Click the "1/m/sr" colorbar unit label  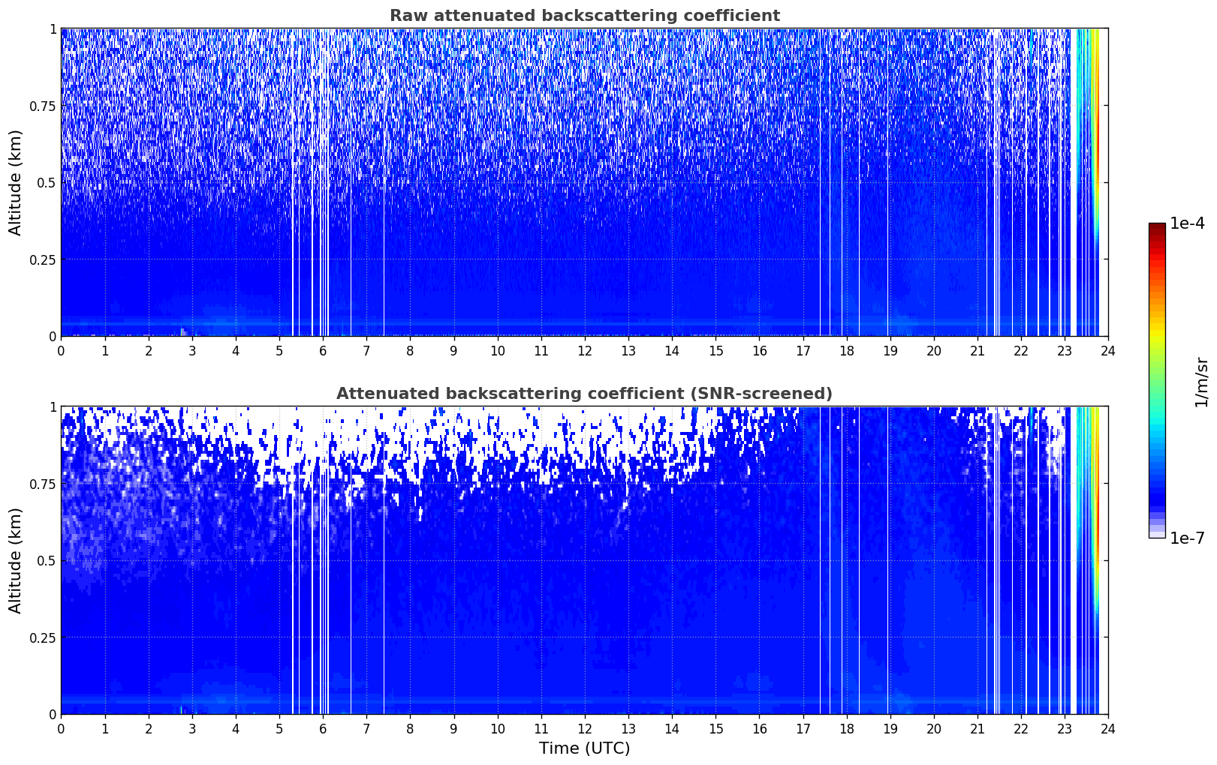1201,381
